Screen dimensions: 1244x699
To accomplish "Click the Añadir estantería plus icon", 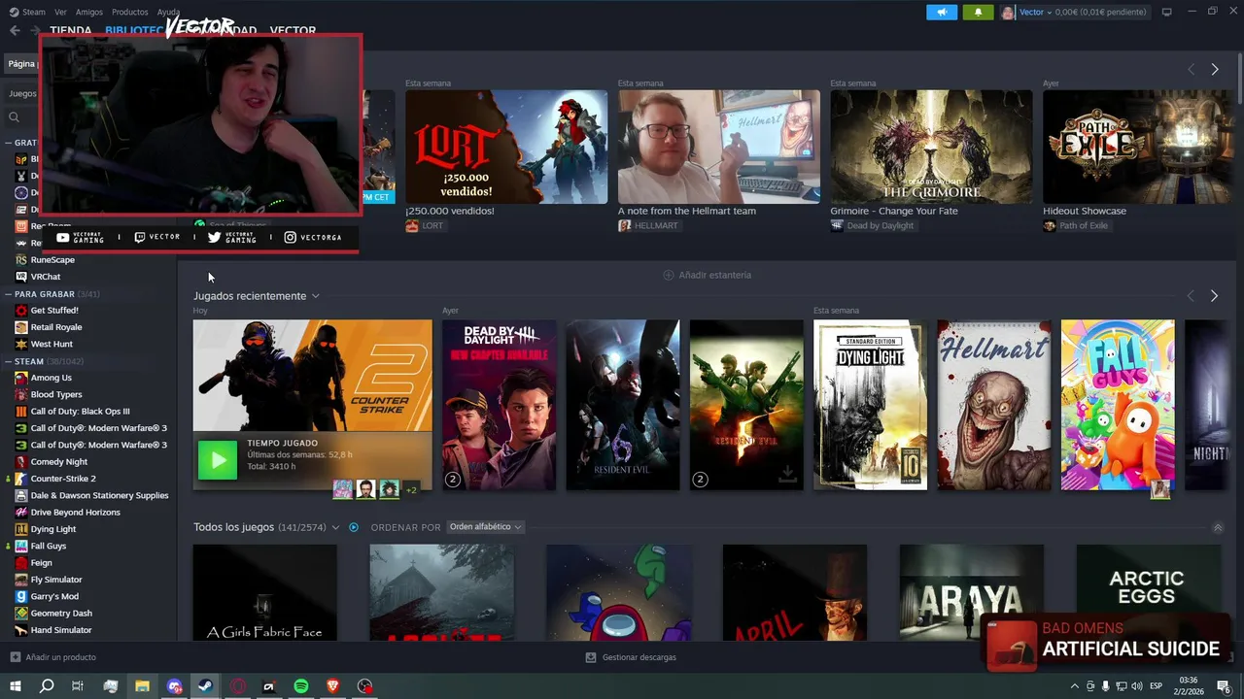I will (668, 275).
